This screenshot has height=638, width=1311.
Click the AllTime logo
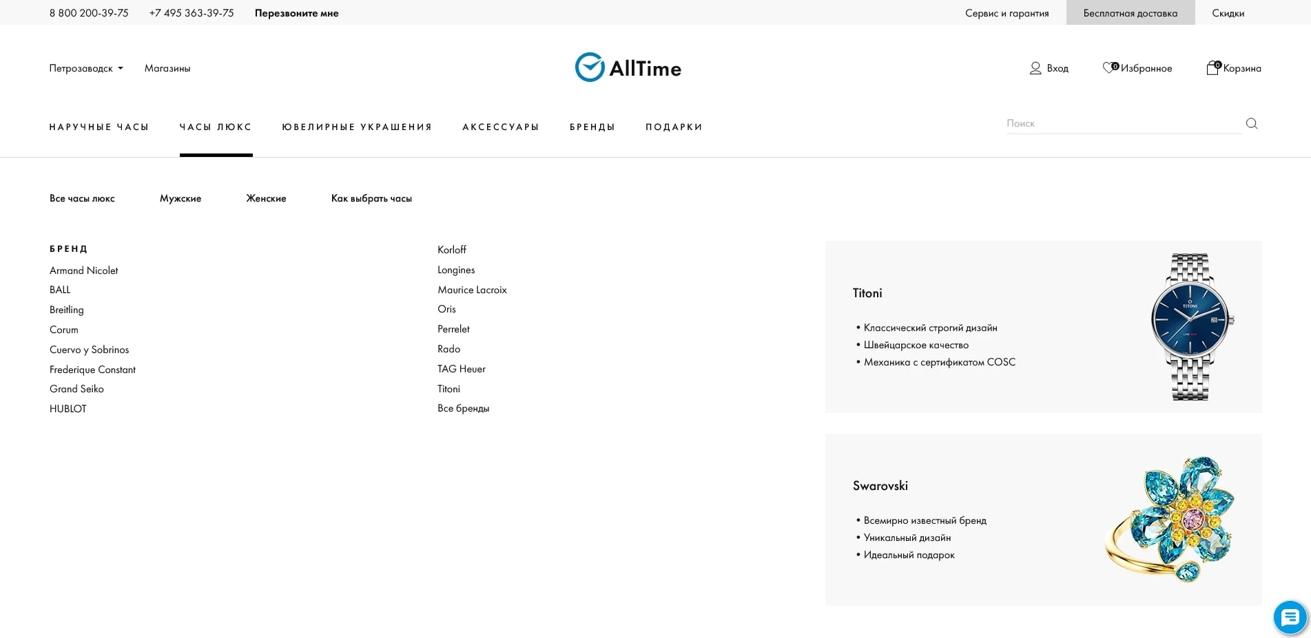[628, 67]
